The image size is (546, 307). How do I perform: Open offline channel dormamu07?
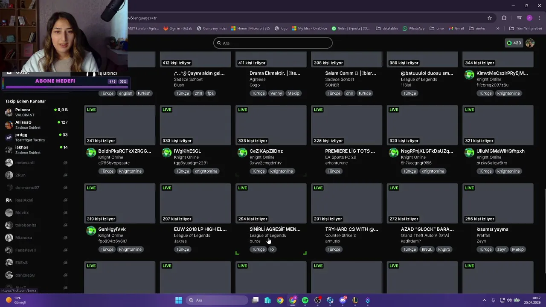[36, 188]
